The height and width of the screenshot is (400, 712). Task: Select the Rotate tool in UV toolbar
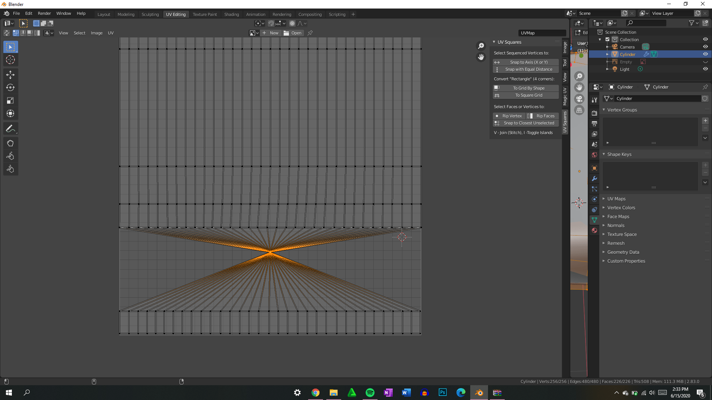click(10, 87)
